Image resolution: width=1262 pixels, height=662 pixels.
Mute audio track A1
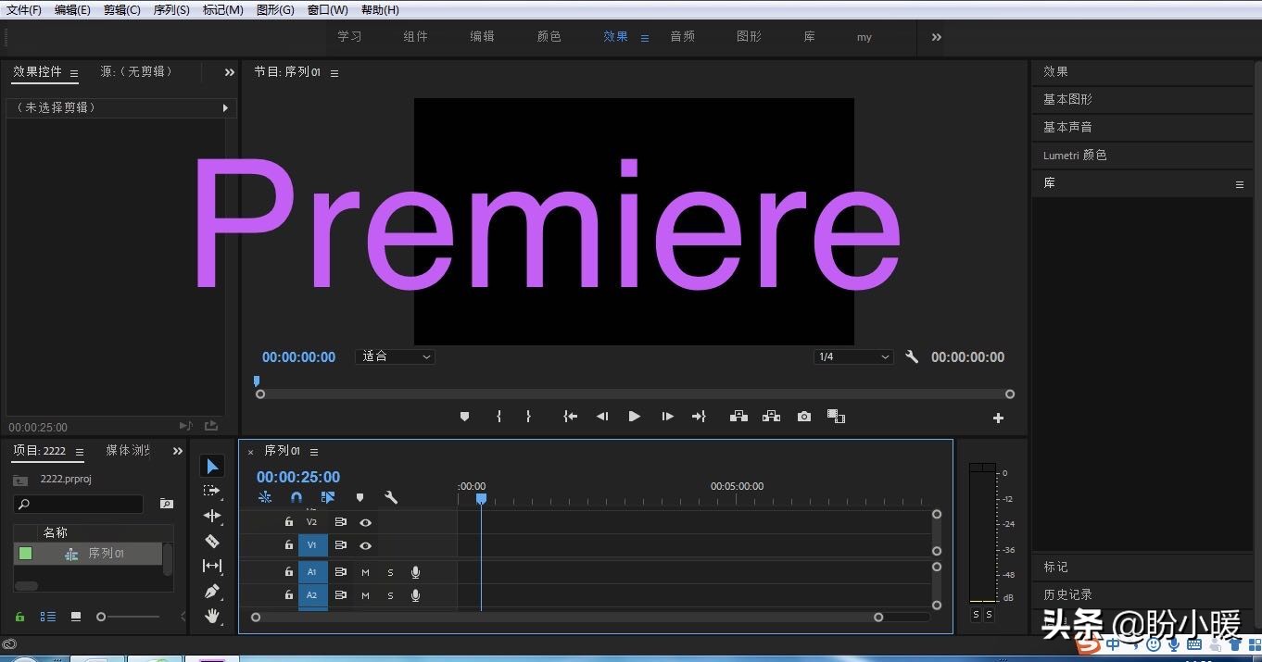(x=365, y=572)
